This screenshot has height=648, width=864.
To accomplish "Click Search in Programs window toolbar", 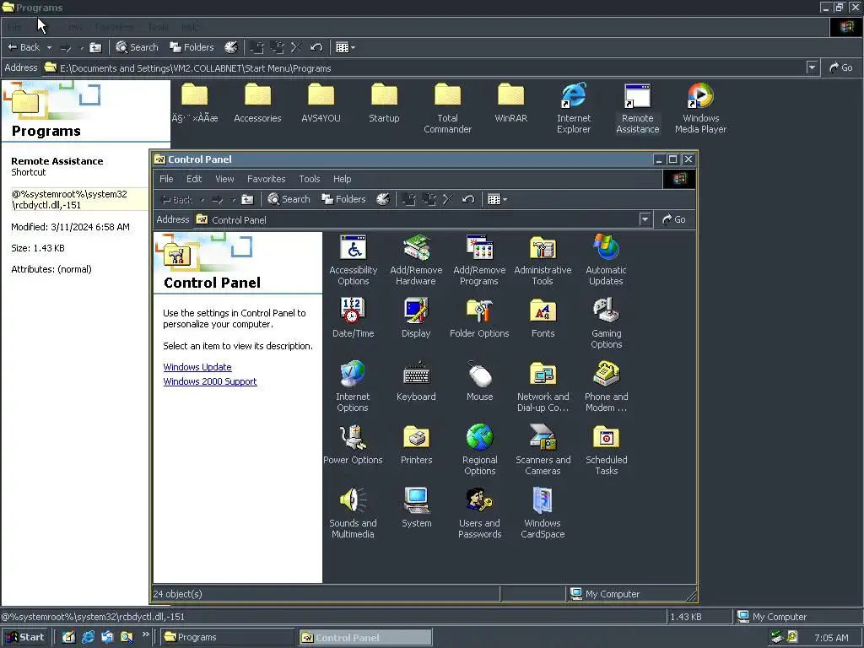I will pos(137,47).
